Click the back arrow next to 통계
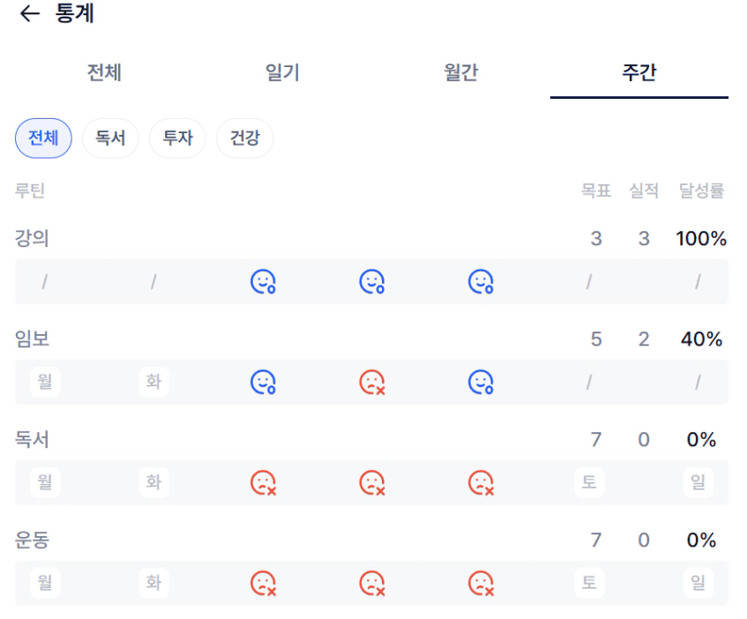The width and height of the screenshot is (747, 619). pos(30,14)
